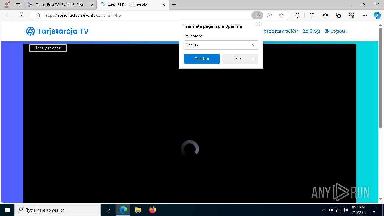Open the Copilot sidebar
This screenshot has height=216, width=384.
(377, 15)
